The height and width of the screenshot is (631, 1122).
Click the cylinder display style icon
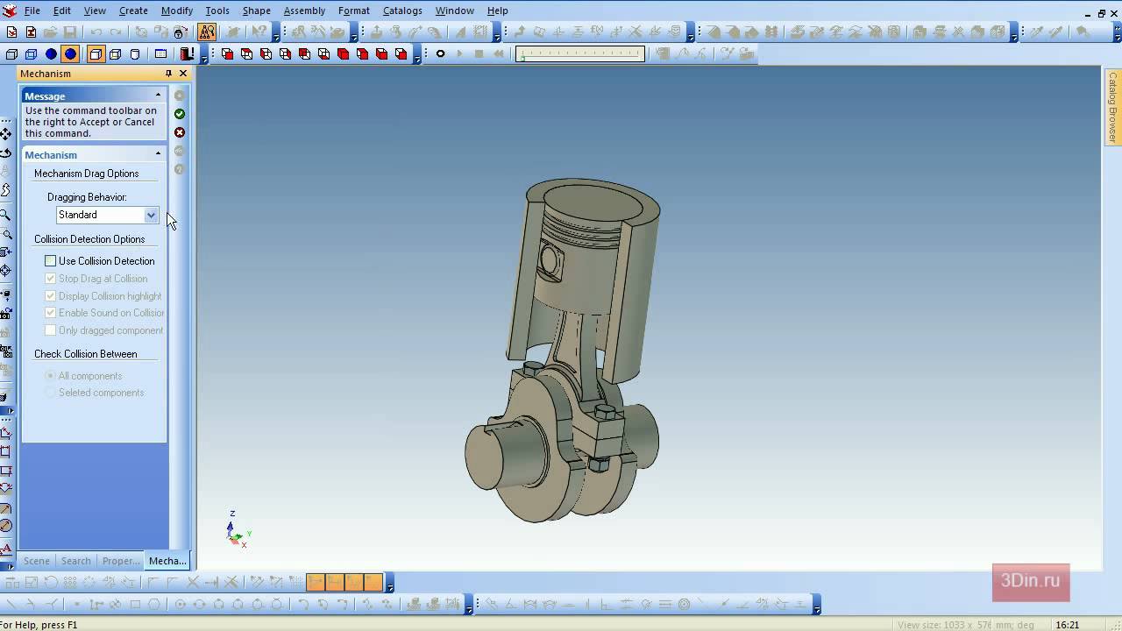tap(135, 54)
